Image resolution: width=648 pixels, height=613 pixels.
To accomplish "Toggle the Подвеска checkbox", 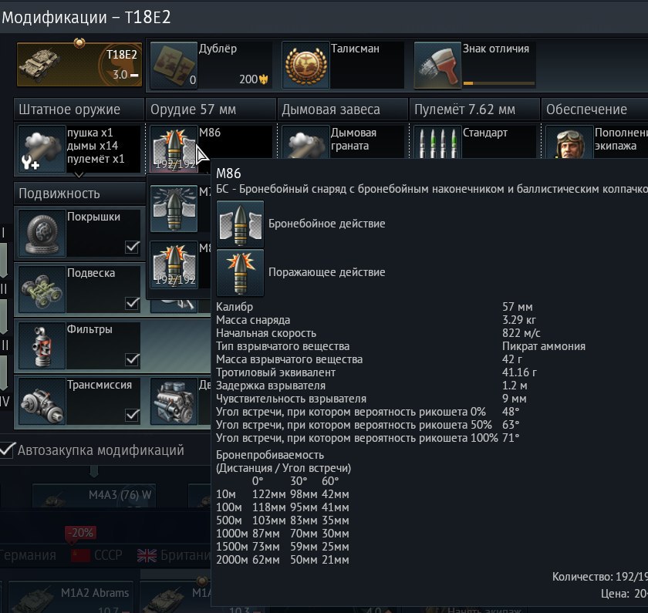I will (132, 303).
